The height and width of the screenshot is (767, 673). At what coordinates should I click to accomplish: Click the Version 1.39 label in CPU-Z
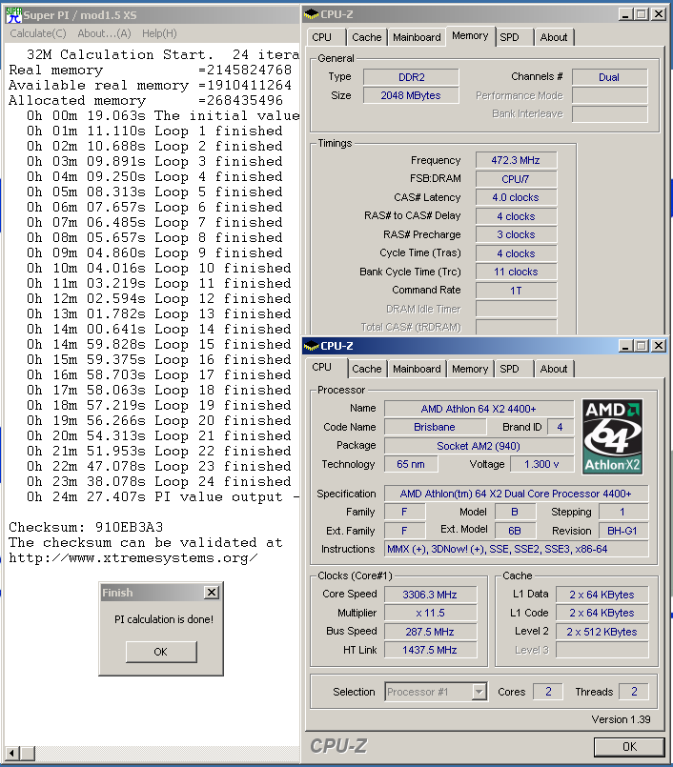(x=621, y=719)
